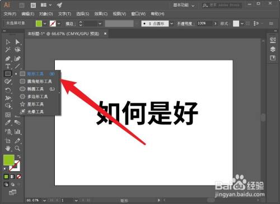Select the Lasso tool

coord(17,50)
